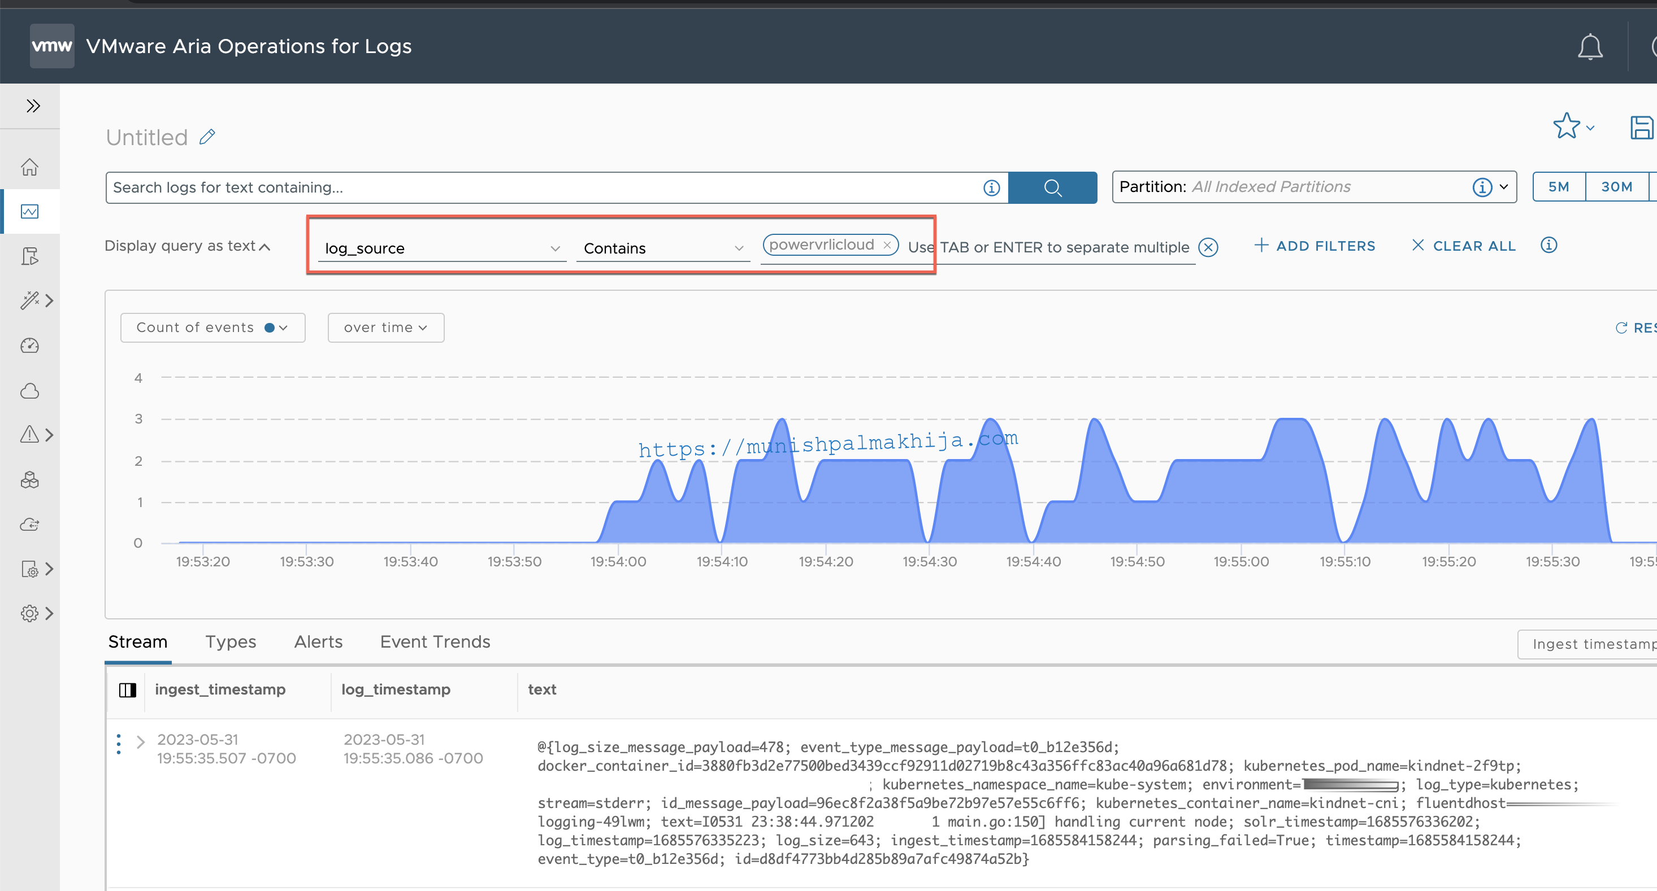The image size is (1657, 891).
Task: Click the VMware Aria Operations for Logs title
Action: tap(249, 46)
